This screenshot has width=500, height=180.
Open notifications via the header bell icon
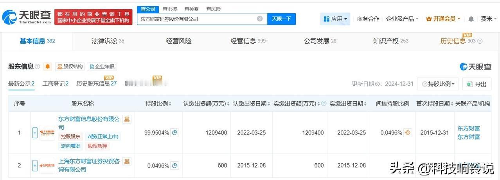coord(471,19)
